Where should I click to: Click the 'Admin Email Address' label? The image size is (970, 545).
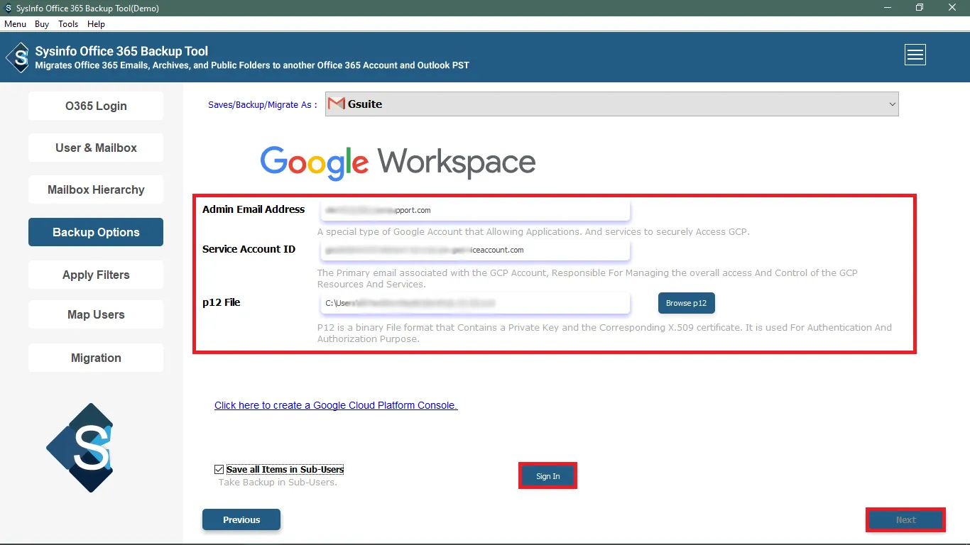coord(254,209)
